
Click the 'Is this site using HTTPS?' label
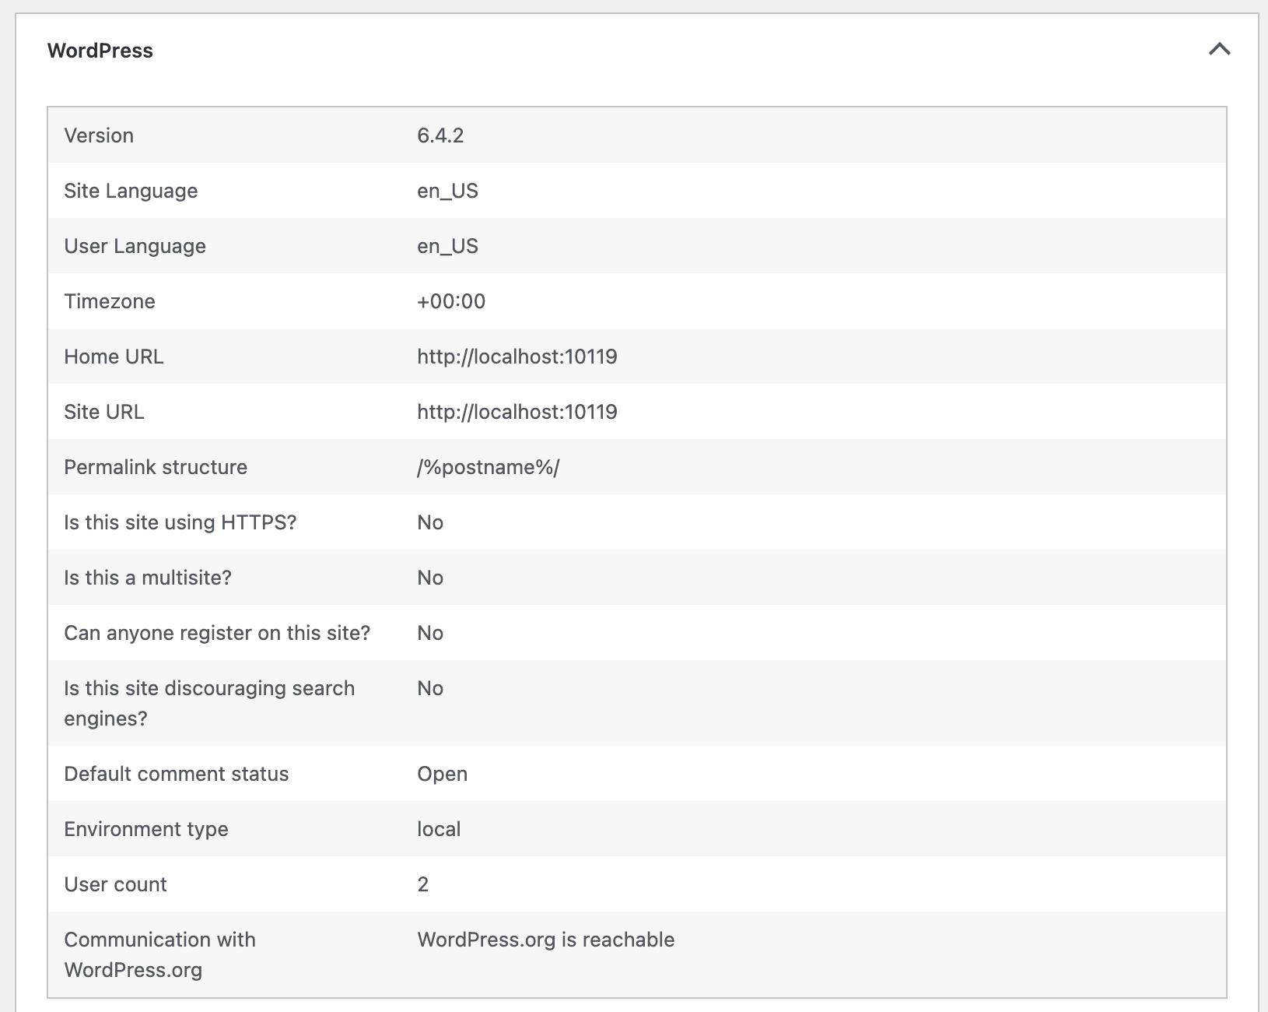[x=180, y=522]
